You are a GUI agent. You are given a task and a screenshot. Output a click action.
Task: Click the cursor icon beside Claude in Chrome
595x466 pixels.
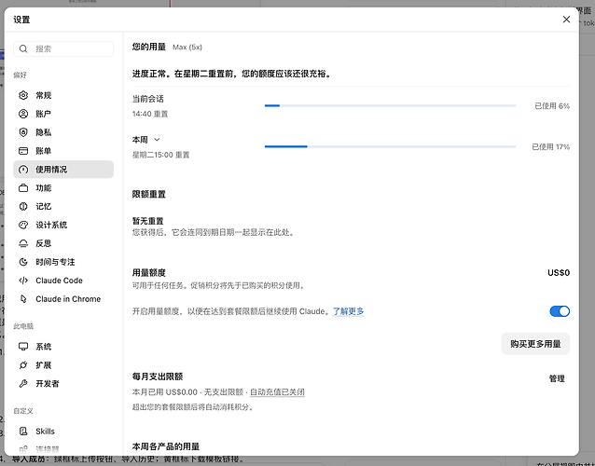point(23,299)
